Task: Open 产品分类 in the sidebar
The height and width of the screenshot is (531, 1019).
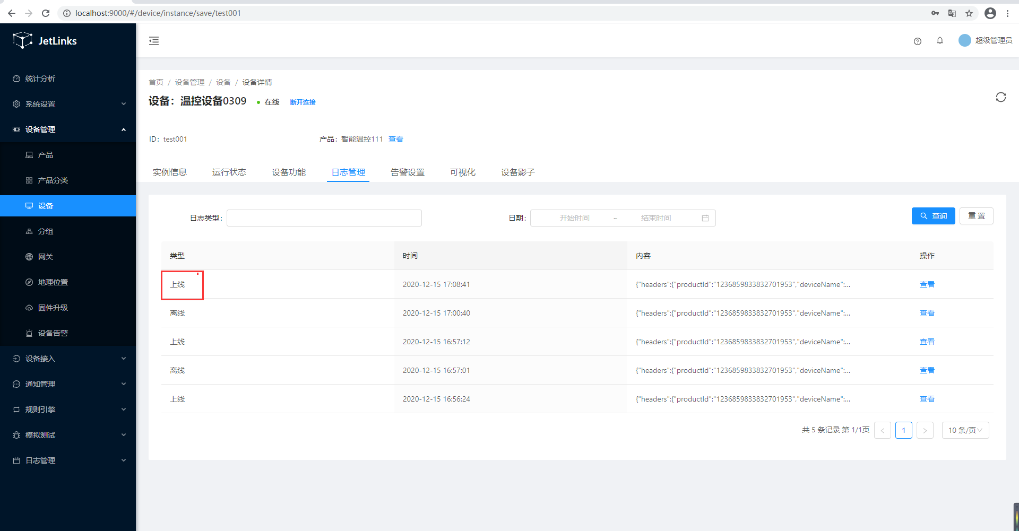Action: pos(53,180)
